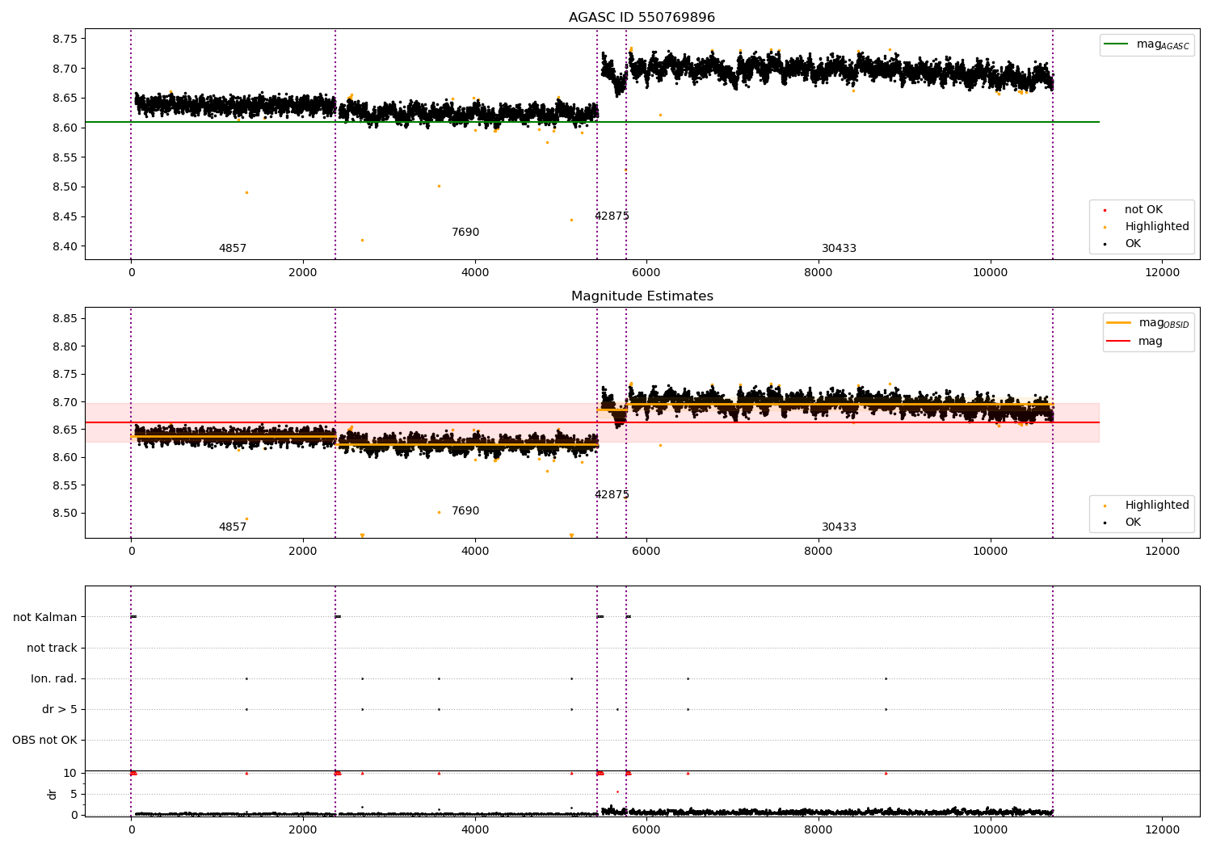This screenshot has width=1212, height=848.
Task: Click the "30433" label in the top plot
Action: coord(839,249)
